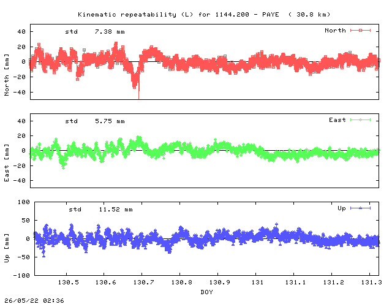This screenshot has height=304, width=392.
Task: Click the 130.5 x-axis tick label
Action: point(68,283)
